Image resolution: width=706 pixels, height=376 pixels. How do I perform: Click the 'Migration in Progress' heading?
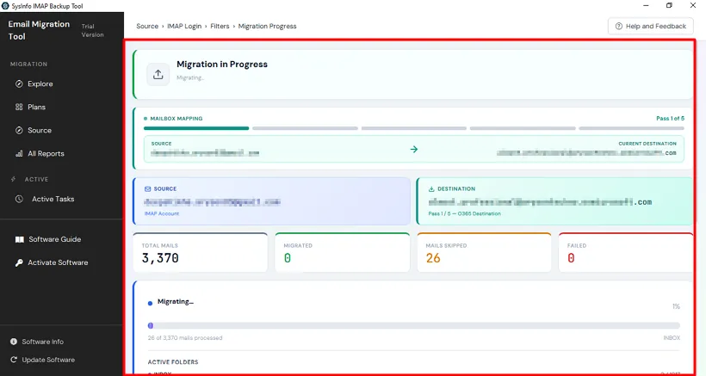click(x=222, y=65)
